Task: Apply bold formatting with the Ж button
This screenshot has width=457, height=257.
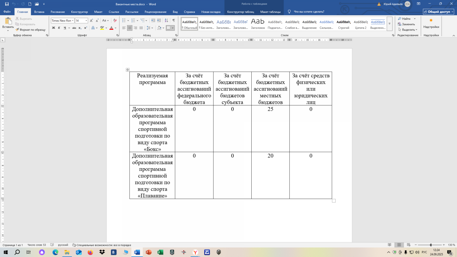Action: pos(53,28)
